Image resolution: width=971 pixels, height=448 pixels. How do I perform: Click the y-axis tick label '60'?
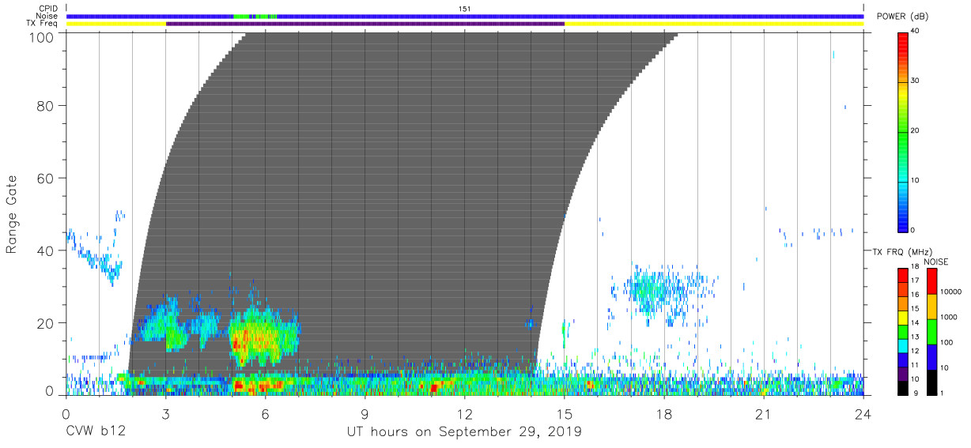click(46, 179)
